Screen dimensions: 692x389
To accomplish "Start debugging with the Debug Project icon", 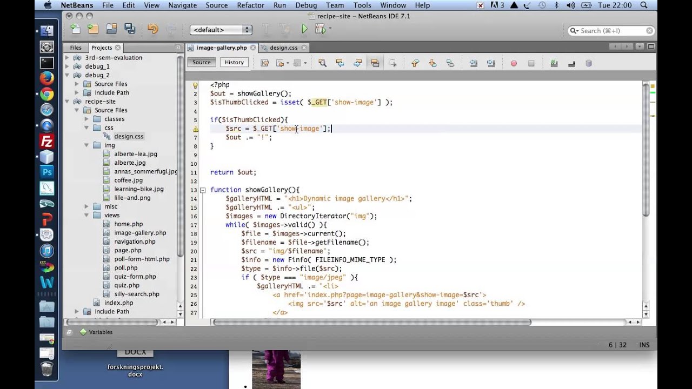I will 320,29.
